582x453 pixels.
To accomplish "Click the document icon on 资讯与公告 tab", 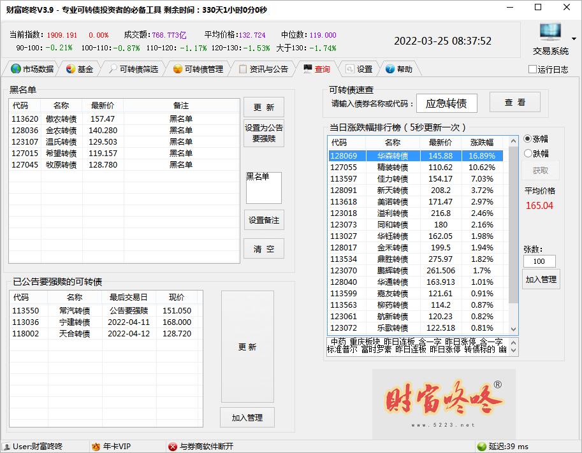I will point(243,69).
